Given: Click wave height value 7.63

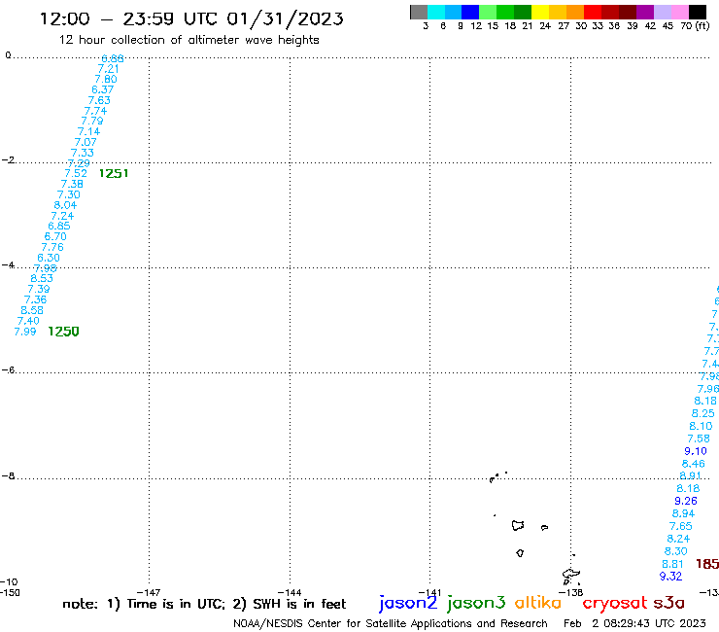Looking at the screenshot, I should 99,100.
